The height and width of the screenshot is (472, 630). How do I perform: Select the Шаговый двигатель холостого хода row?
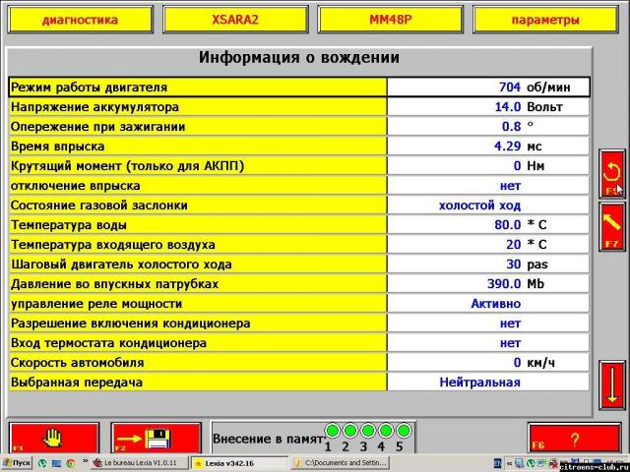(x=299, y=265)
